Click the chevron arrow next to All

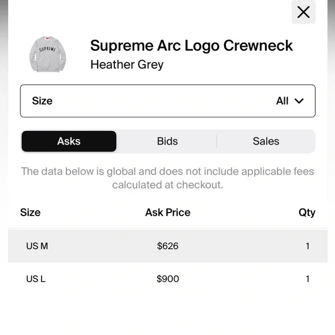pyautogui.click(x=299, y=101)
